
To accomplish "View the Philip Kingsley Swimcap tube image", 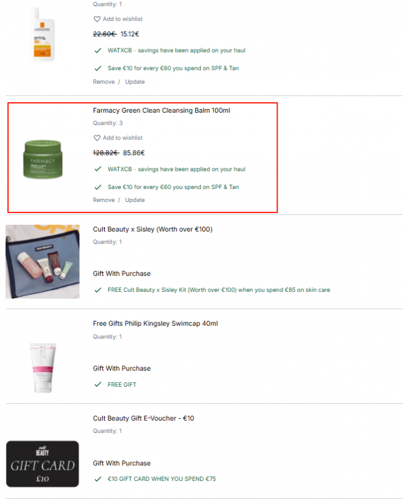I will [43, 367].
